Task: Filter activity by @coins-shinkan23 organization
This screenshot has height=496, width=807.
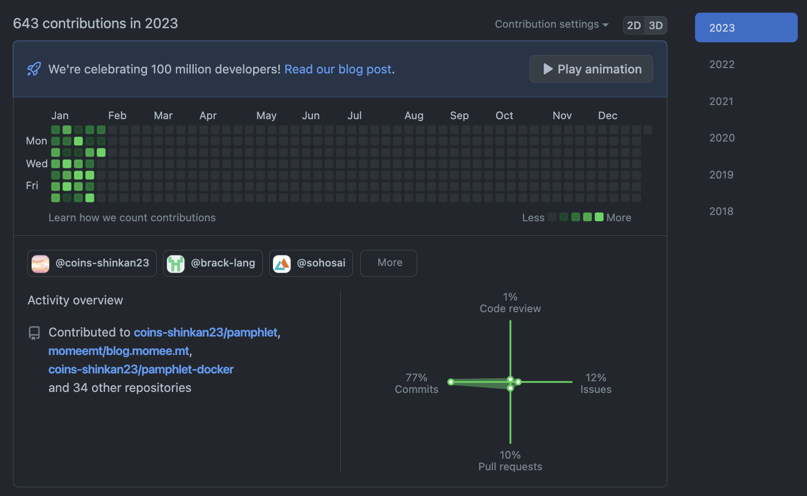Action: [x=92, y=263]
